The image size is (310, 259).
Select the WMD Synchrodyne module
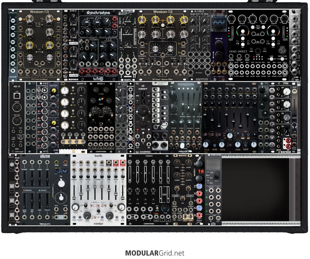coord(98,45)
